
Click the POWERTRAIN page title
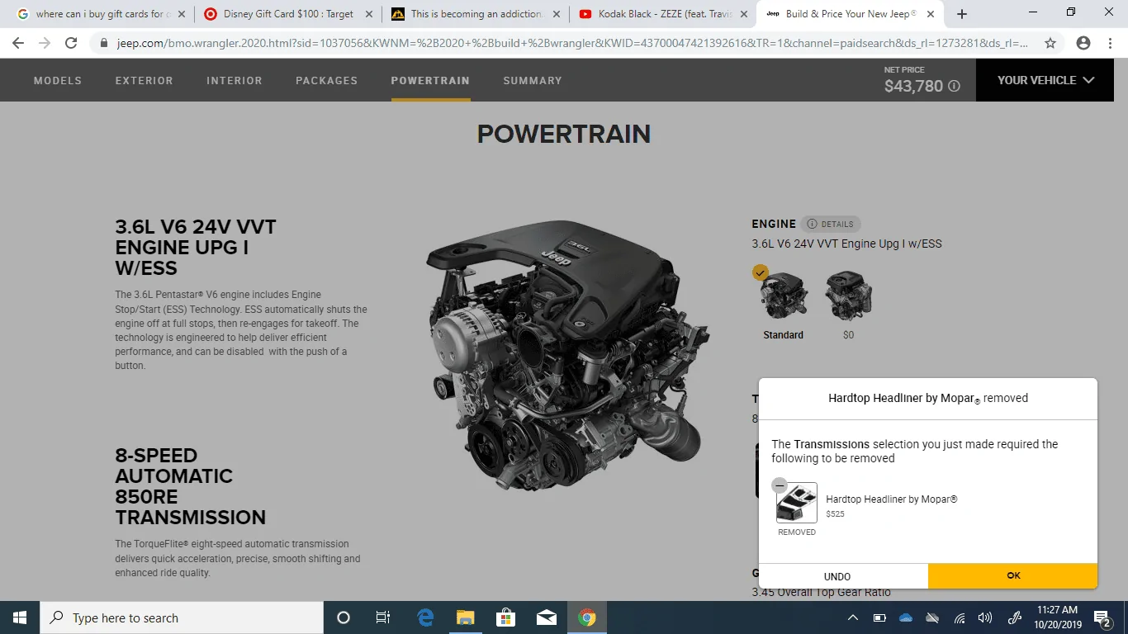pyautogui.click(x=564, y=134)
